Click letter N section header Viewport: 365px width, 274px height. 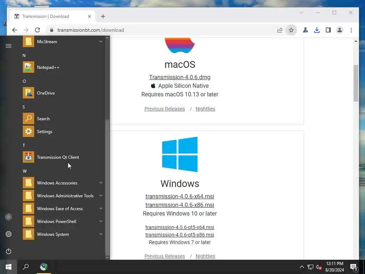(24, 55)
